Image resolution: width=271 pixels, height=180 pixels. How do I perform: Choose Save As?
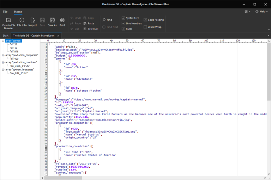click(52, 22)
